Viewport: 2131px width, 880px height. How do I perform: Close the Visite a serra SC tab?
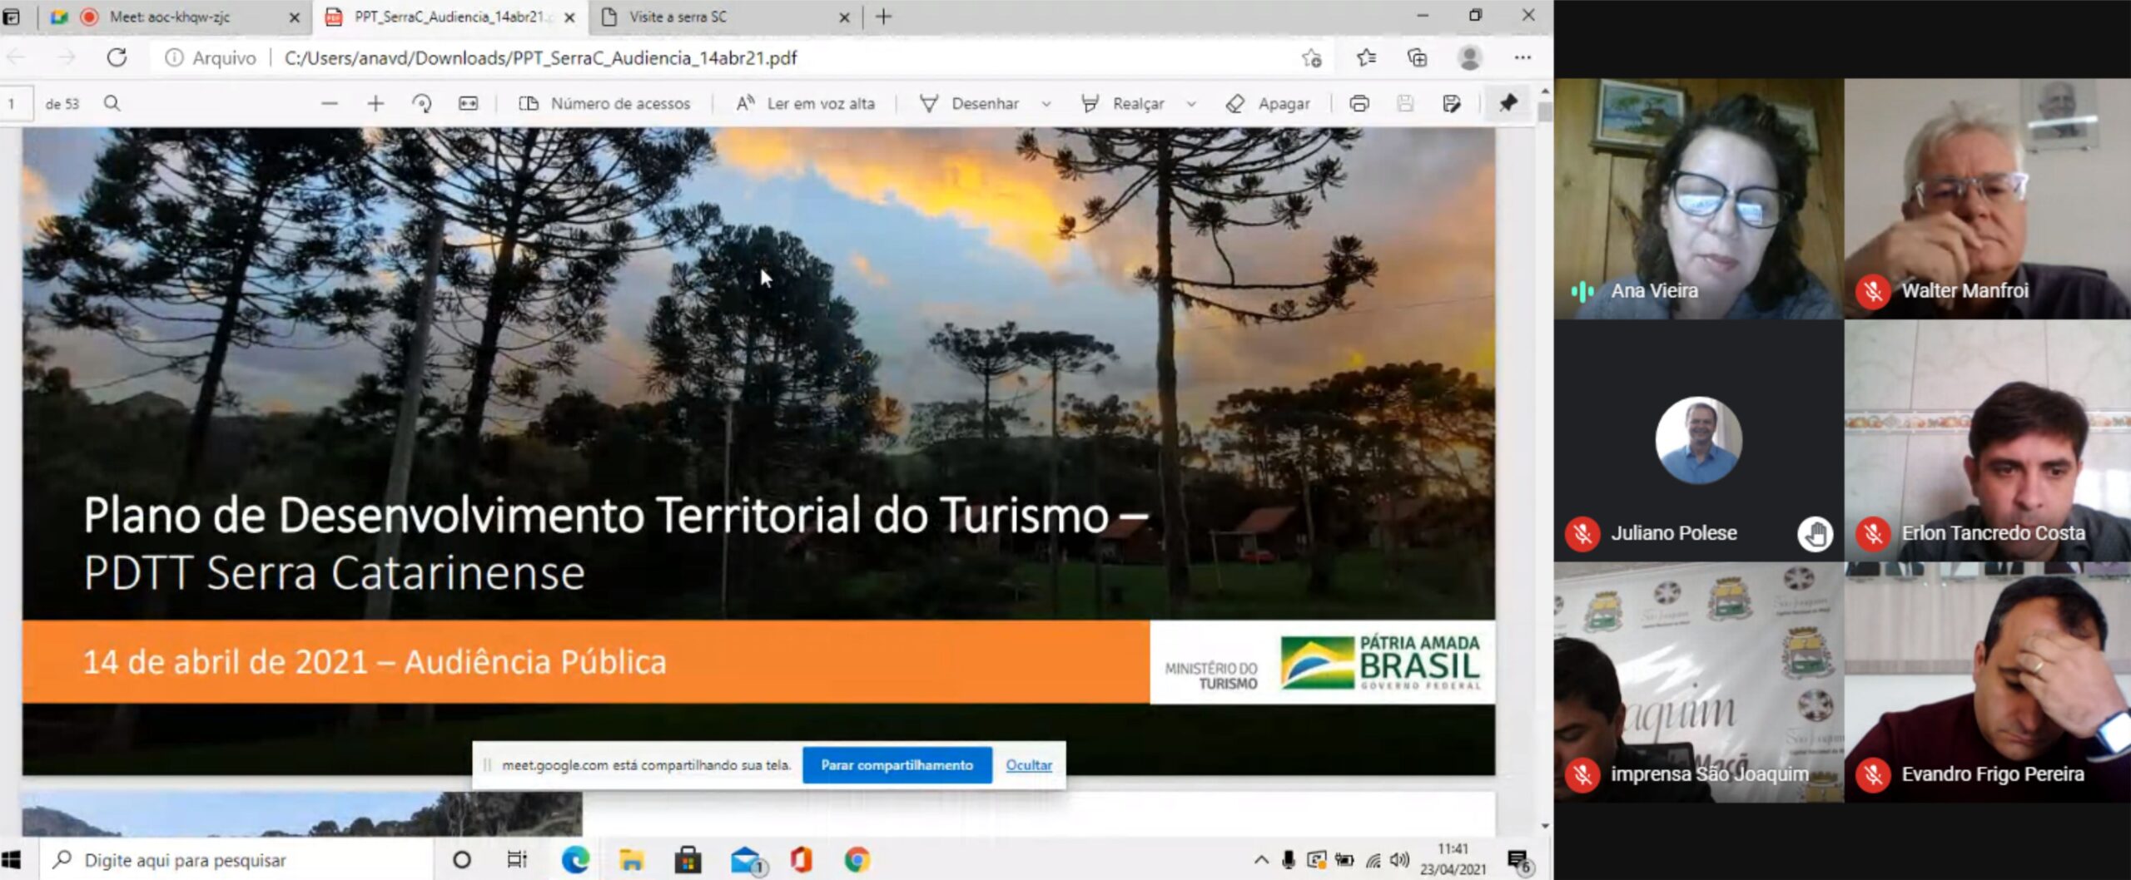click(x=844, y=17)
